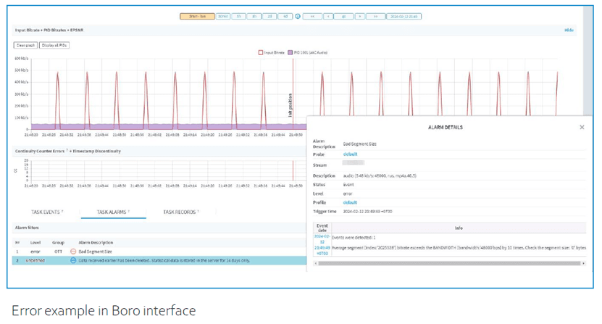
Task: Click the clock icon beside time range buttons
Action: pyautogui.click(x=298, y=16)
